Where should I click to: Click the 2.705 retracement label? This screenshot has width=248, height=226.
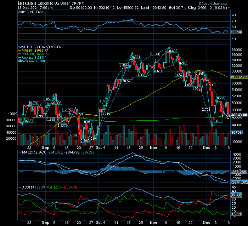[206, 109]
